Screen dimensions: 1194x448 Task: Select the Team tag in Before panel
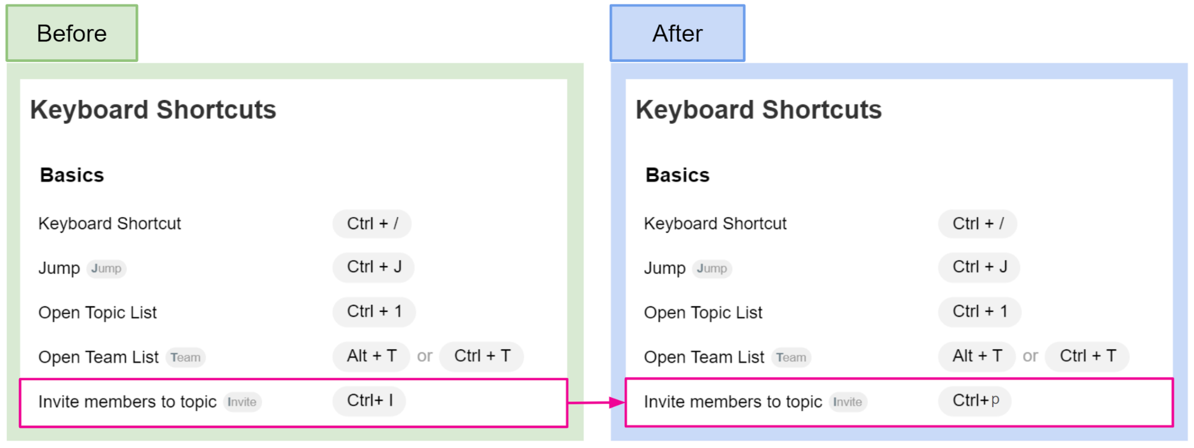tap(185, 357)
